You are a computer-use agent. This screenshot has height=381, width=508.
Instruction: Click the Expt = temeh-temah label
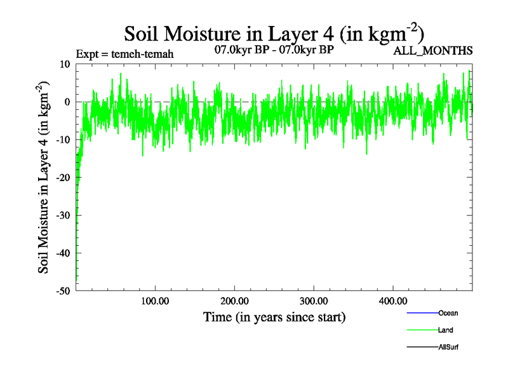[x=124, y=54]
